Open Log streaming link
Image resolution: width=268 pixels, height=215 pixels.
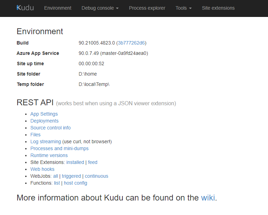pos(46,141)
